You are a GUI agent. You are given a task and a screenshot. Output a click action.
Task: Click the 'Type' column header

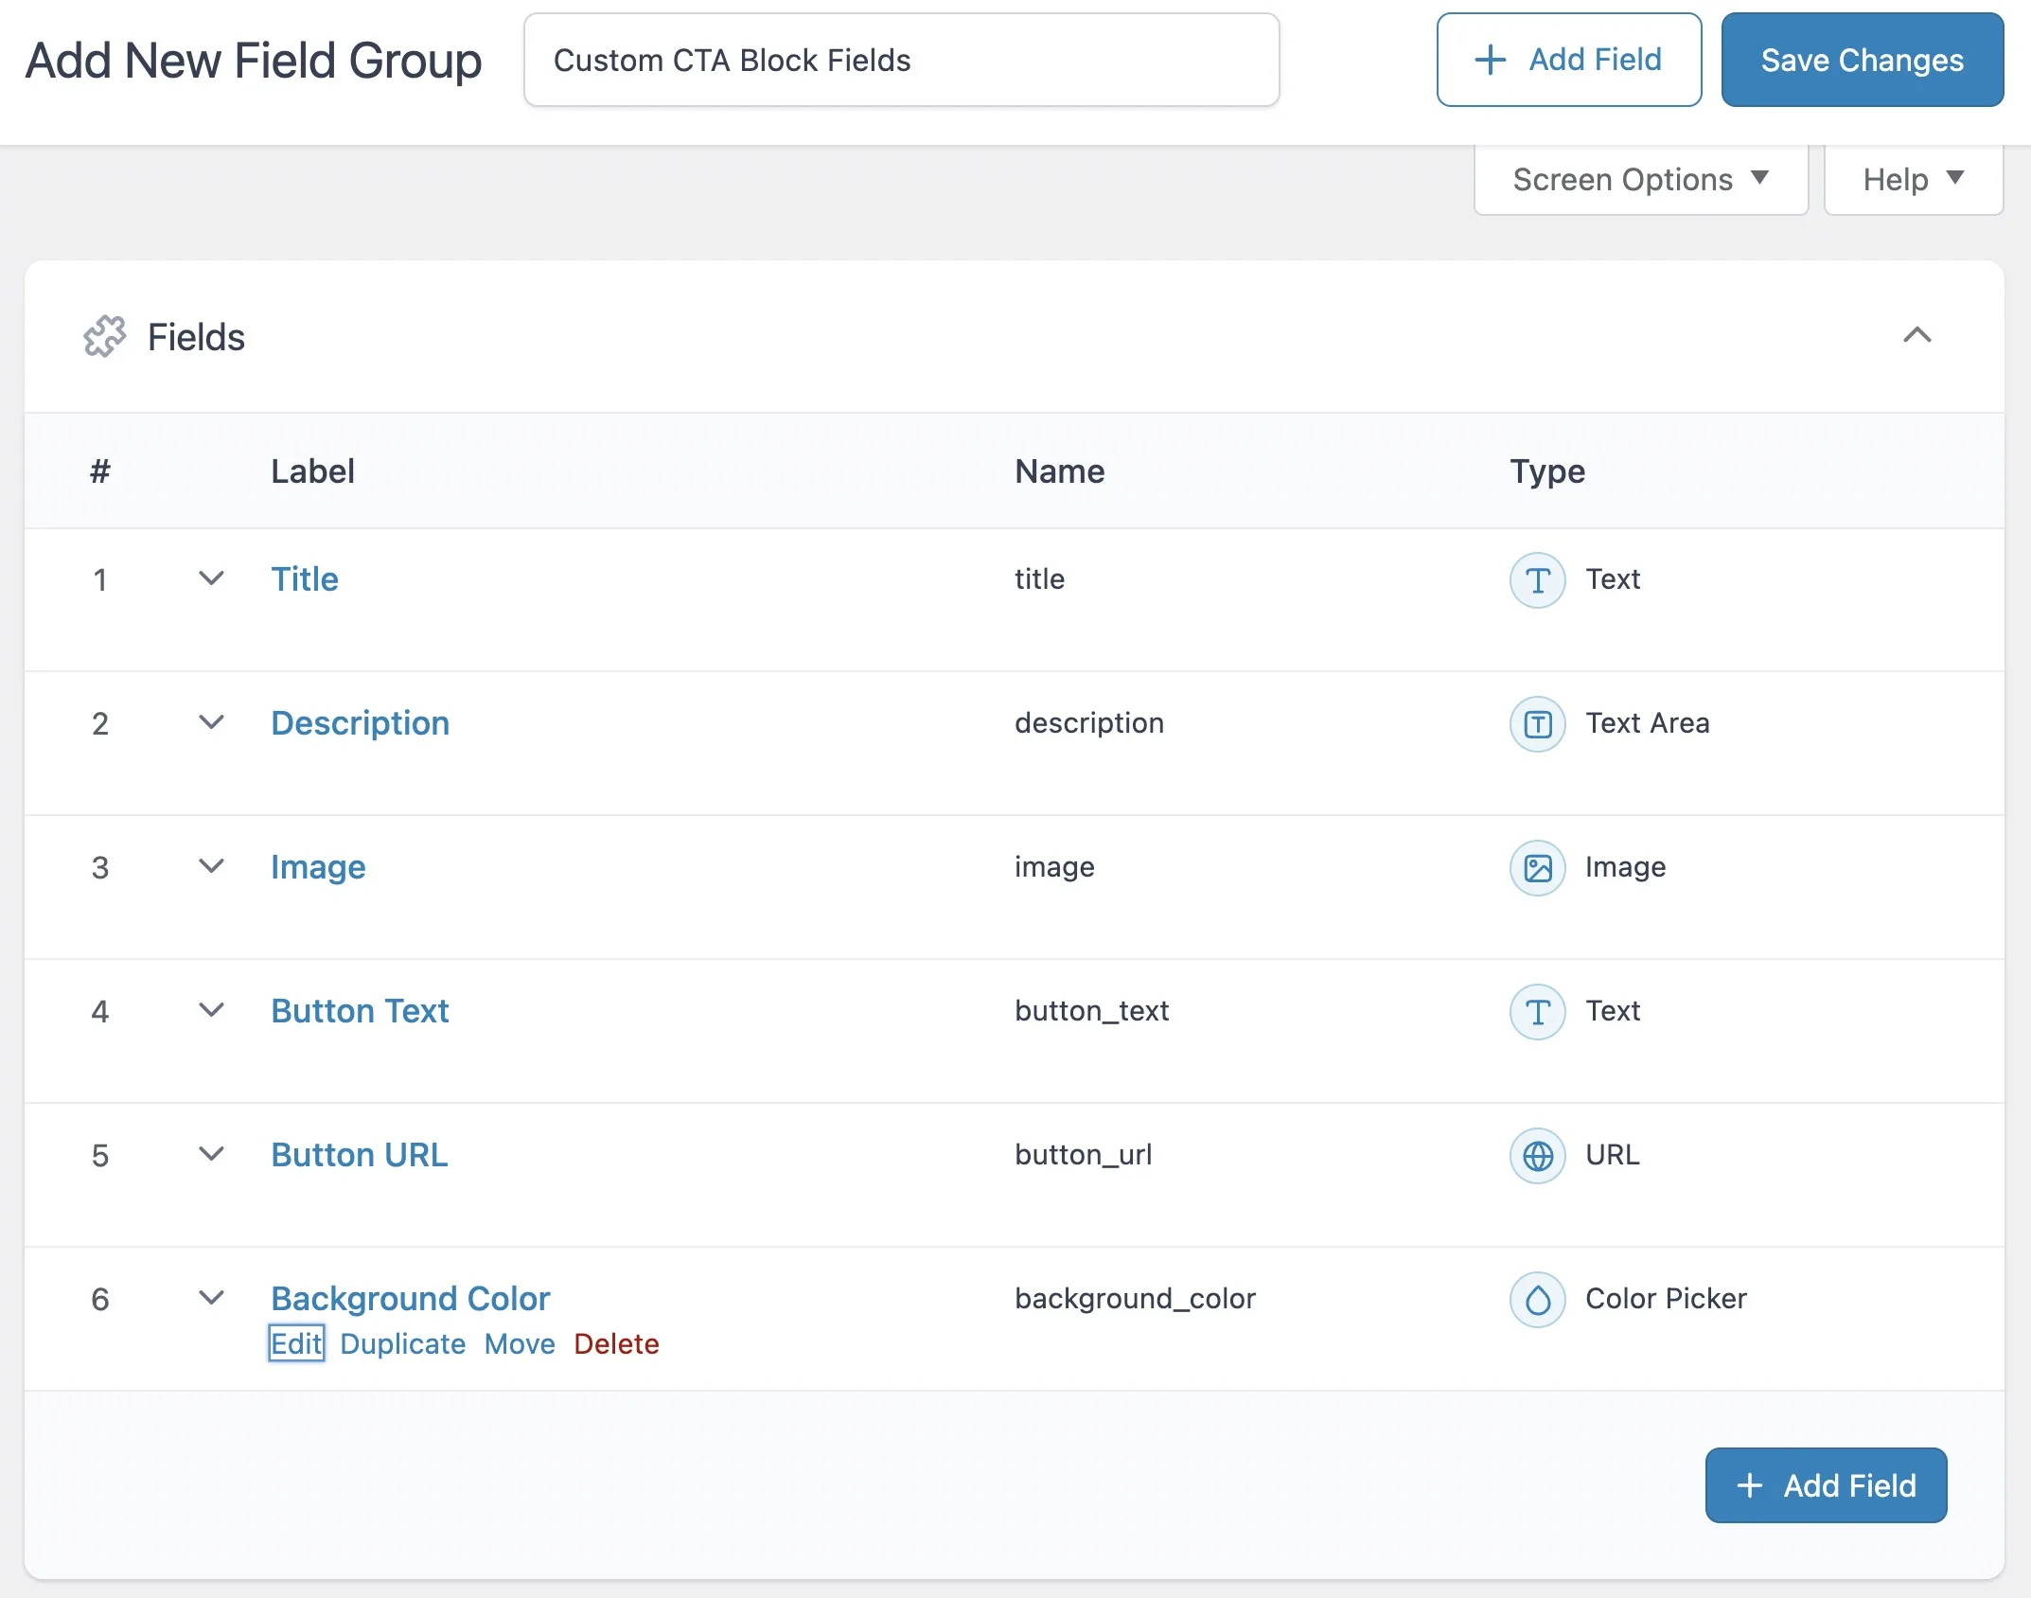[x=1546, y=471]
